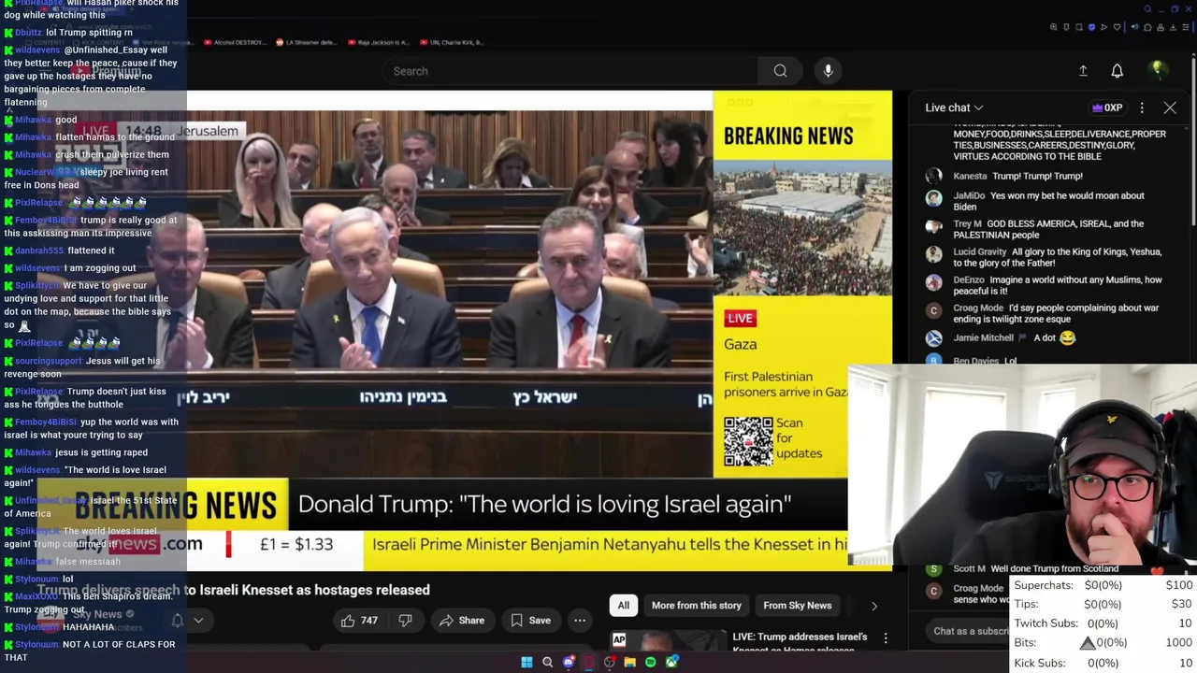Open browser sidebar menu lines icon
Viewport: 1197px width, 673px height.
point(1185,27)
